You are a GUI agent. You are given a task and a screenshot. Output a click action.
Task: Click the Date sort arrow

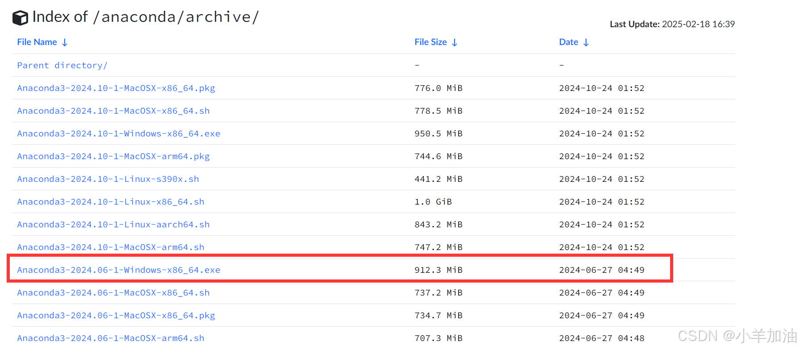coord(586,42)
